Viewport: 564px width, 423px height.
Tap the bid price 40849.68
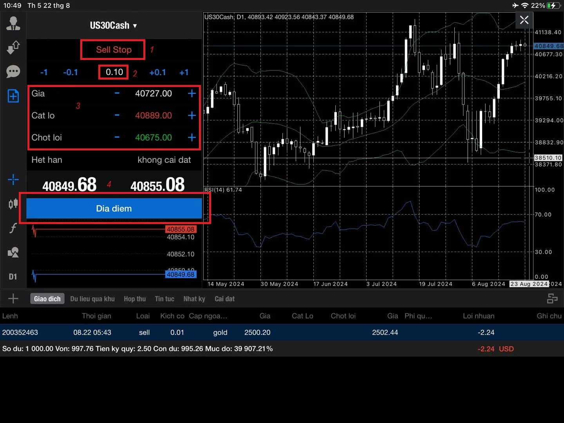click(x=69, y=184)
